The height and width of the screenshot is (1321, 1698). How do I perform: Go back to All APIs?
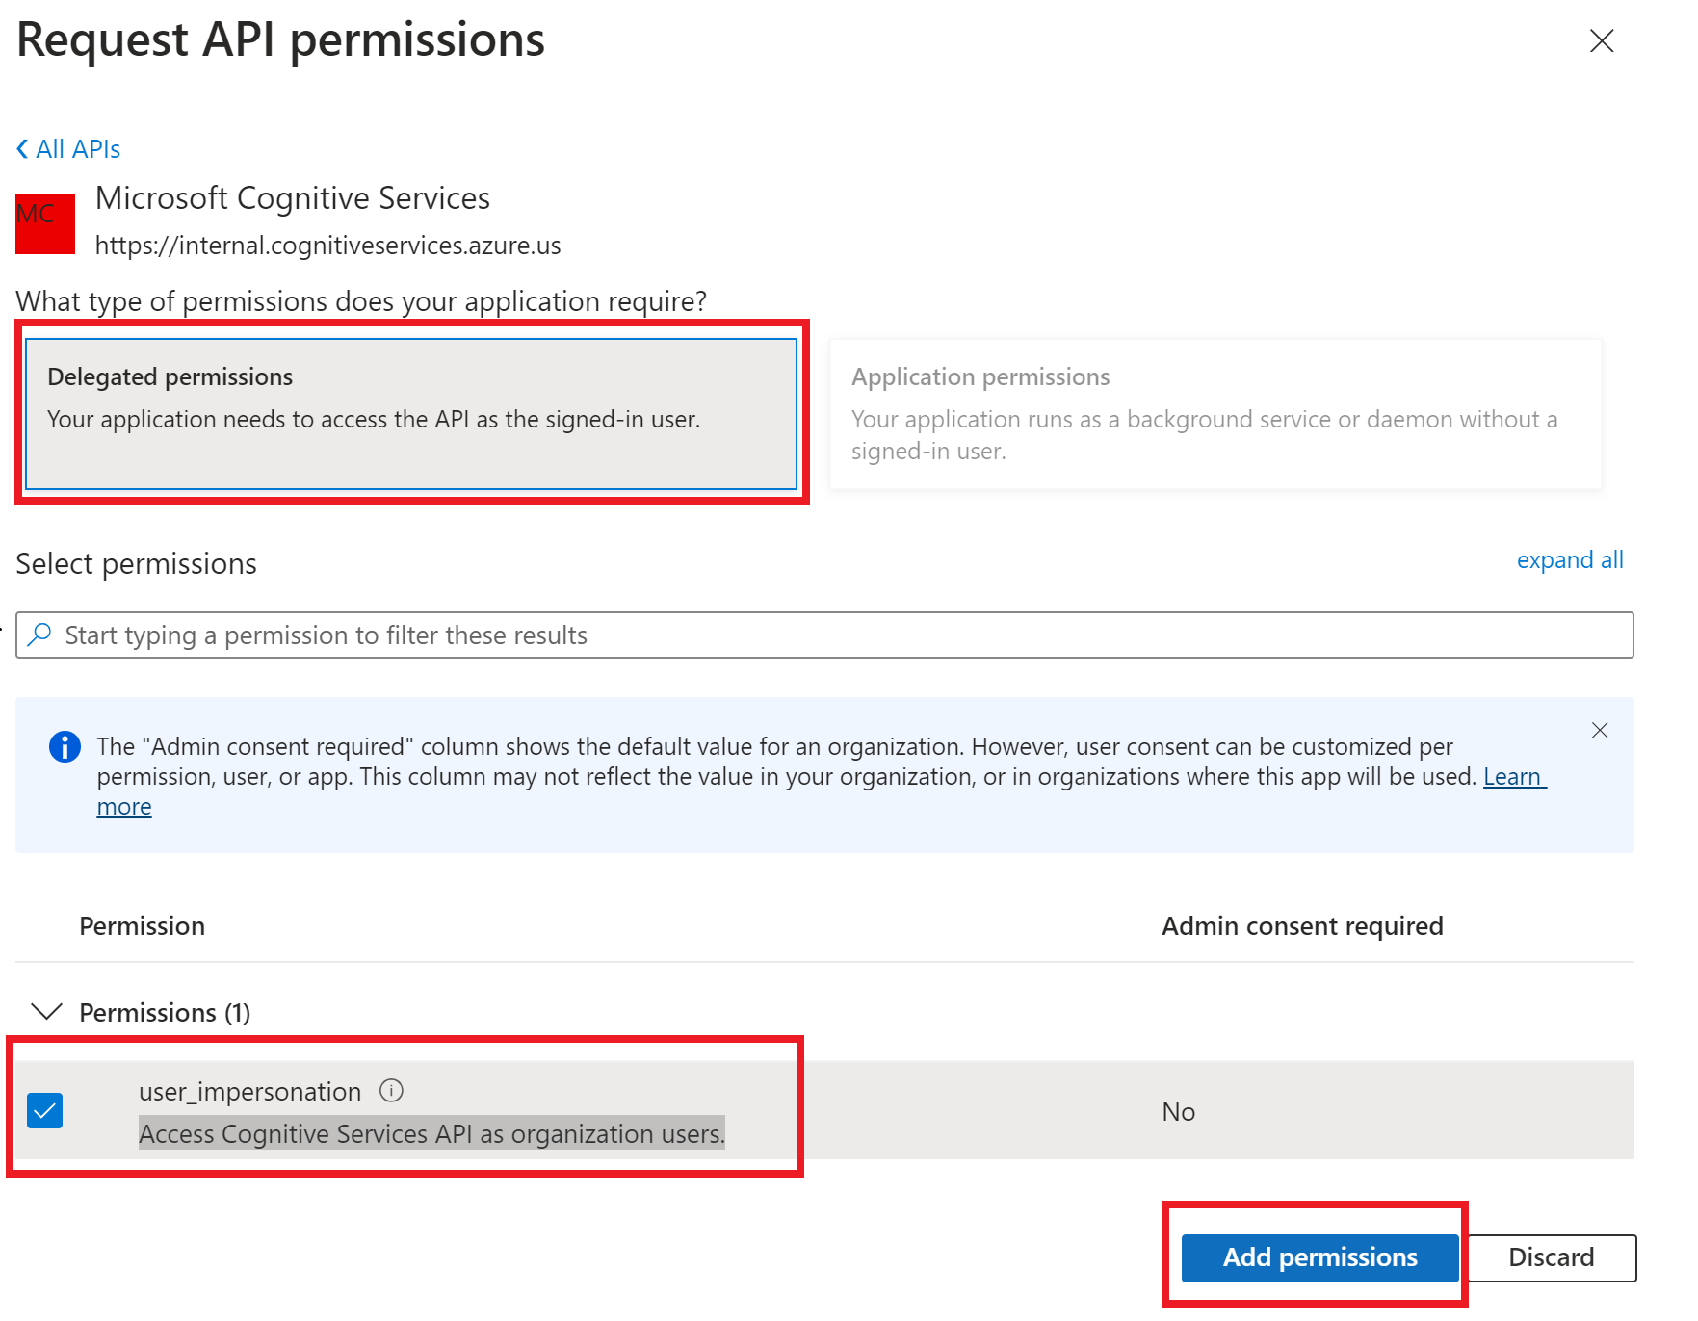77,149
